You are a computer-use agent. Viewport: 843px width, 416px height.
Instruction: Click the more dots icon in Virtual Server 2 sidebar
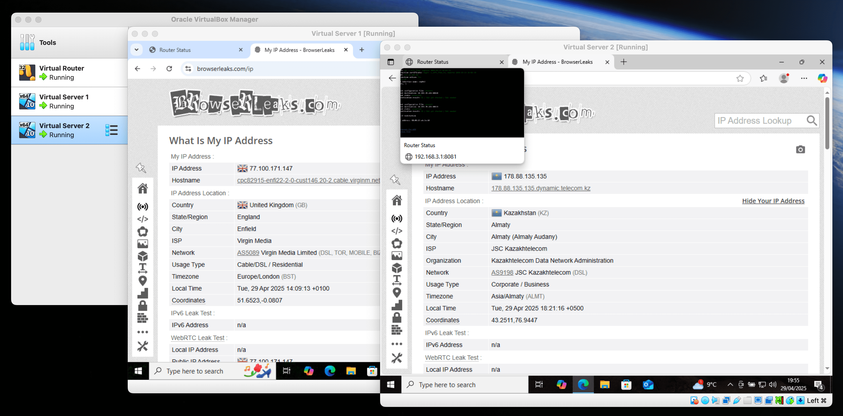coord(397,344)
